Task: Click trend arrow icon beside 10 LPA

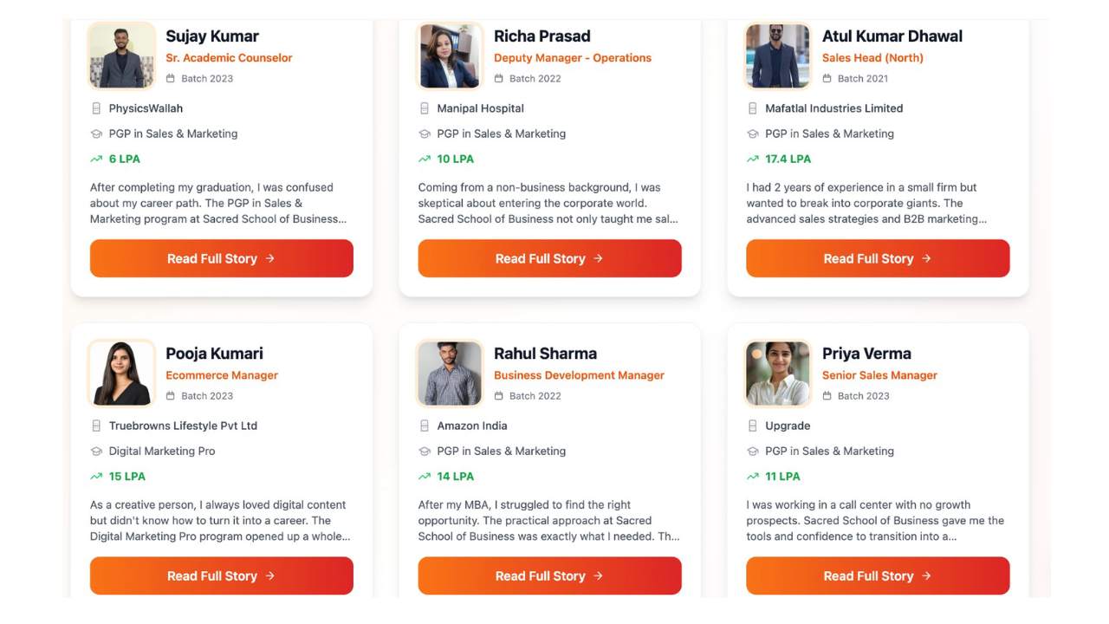Action: pyautogui.click(x=425, y=159)
